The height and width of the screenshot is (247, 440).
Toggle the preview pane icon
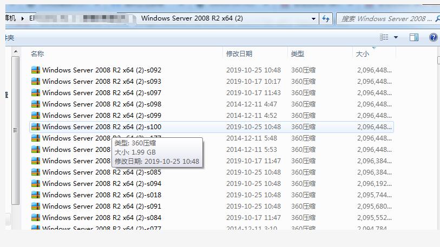pyautogui.click(x=414, y=37)
